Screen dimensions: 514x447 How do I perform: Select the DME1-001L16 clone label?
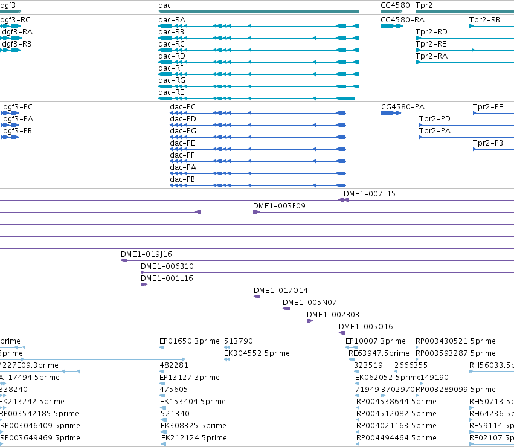coord(167,278)
